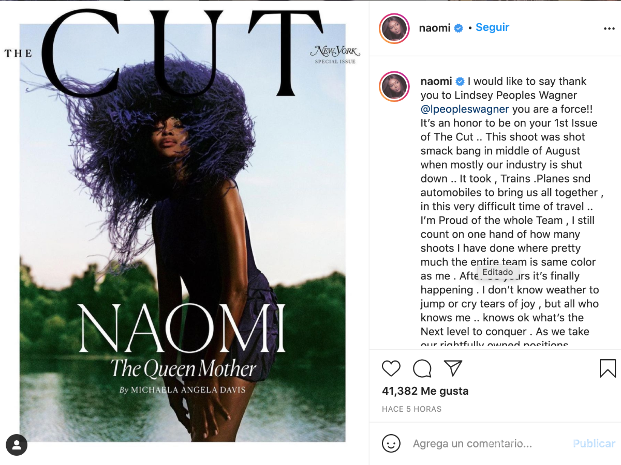Screen dimensions: 621x465
Task: Click the Publicar button
Action: click(x=594, y=443)
